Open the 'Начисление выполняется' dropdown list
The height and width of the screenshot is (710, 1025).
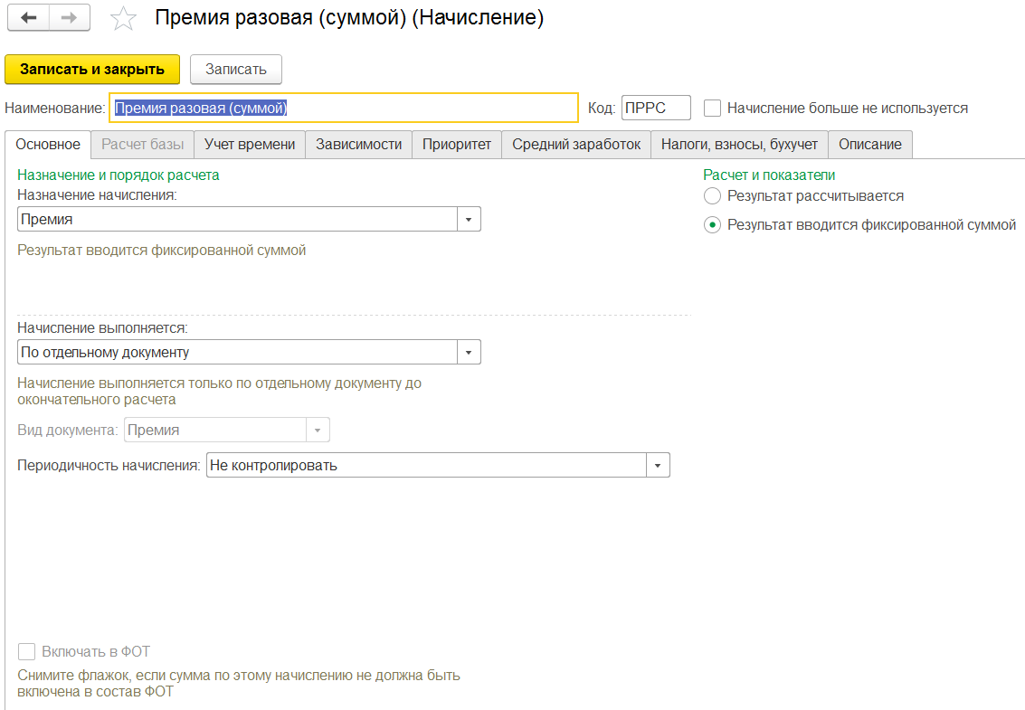point(469,352)
